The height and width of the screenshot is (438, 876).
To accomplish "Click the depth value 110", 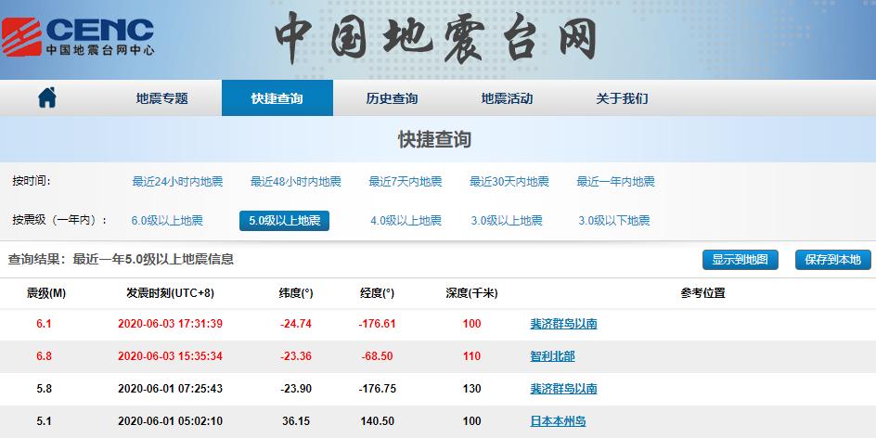I will (x=472, y=356).
